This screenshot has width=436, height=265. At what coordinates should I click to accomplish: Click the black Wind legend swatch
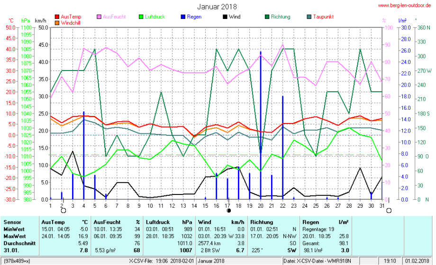tap(226, 17)
